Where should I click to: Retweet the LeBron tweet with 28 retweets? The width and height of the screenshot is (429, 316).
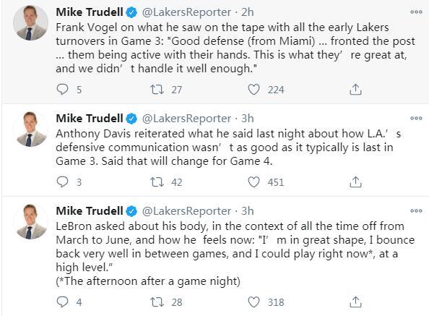pyautogui.click(x=157, y=302)
